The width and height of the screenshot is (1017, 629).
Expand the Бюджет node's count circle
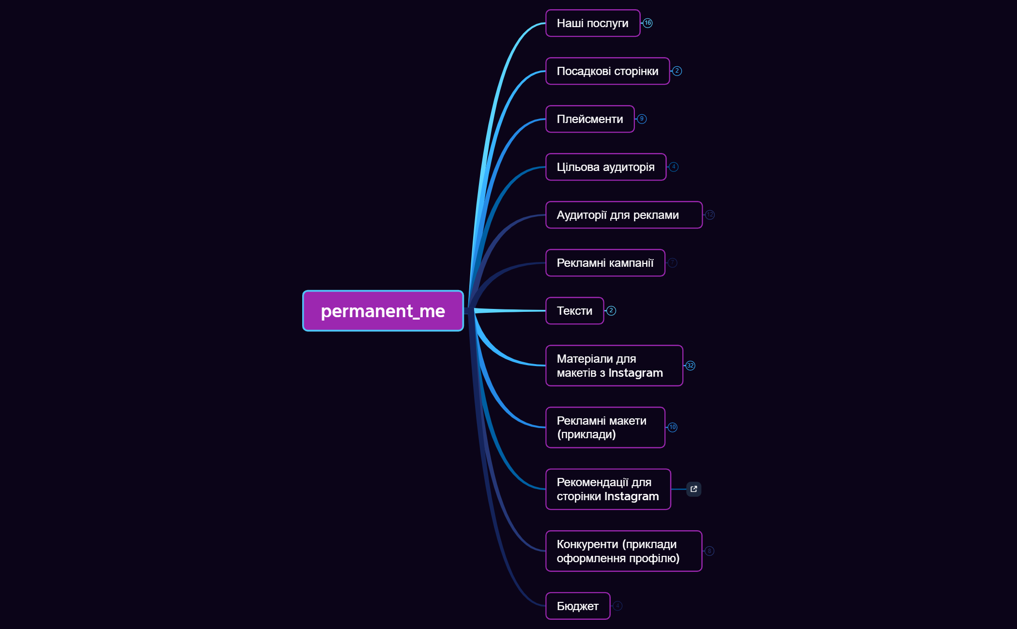[x=617, y=606]
